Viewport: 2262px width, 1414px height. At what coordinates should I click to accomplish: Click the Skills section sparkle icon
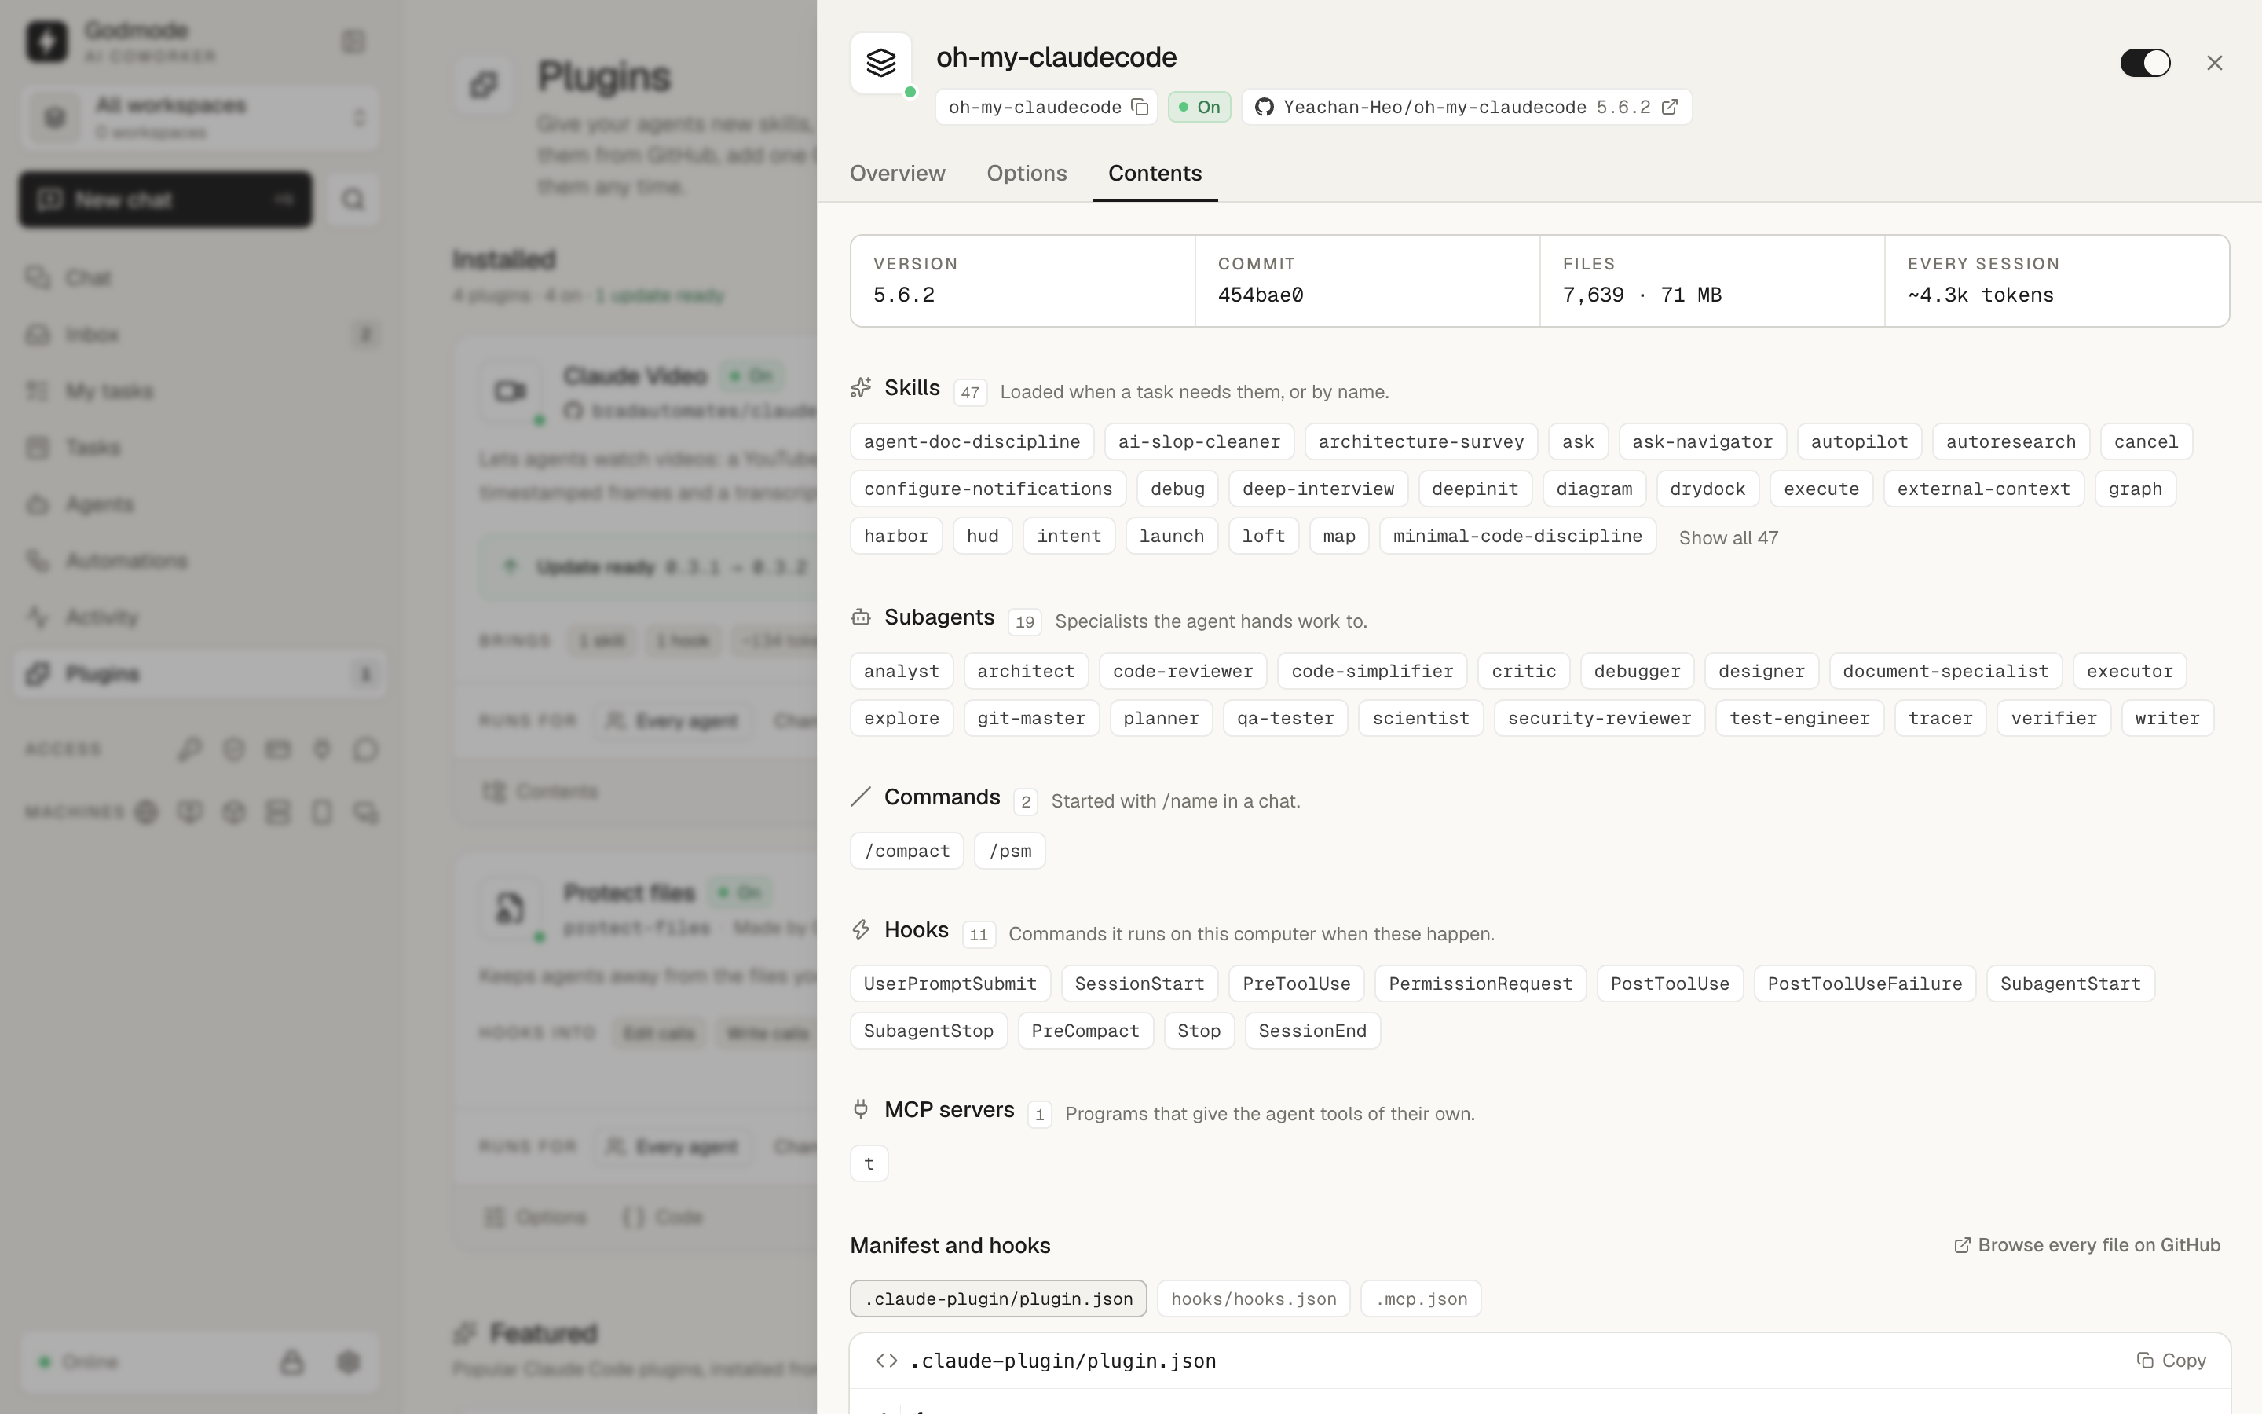tap(861, 388)
